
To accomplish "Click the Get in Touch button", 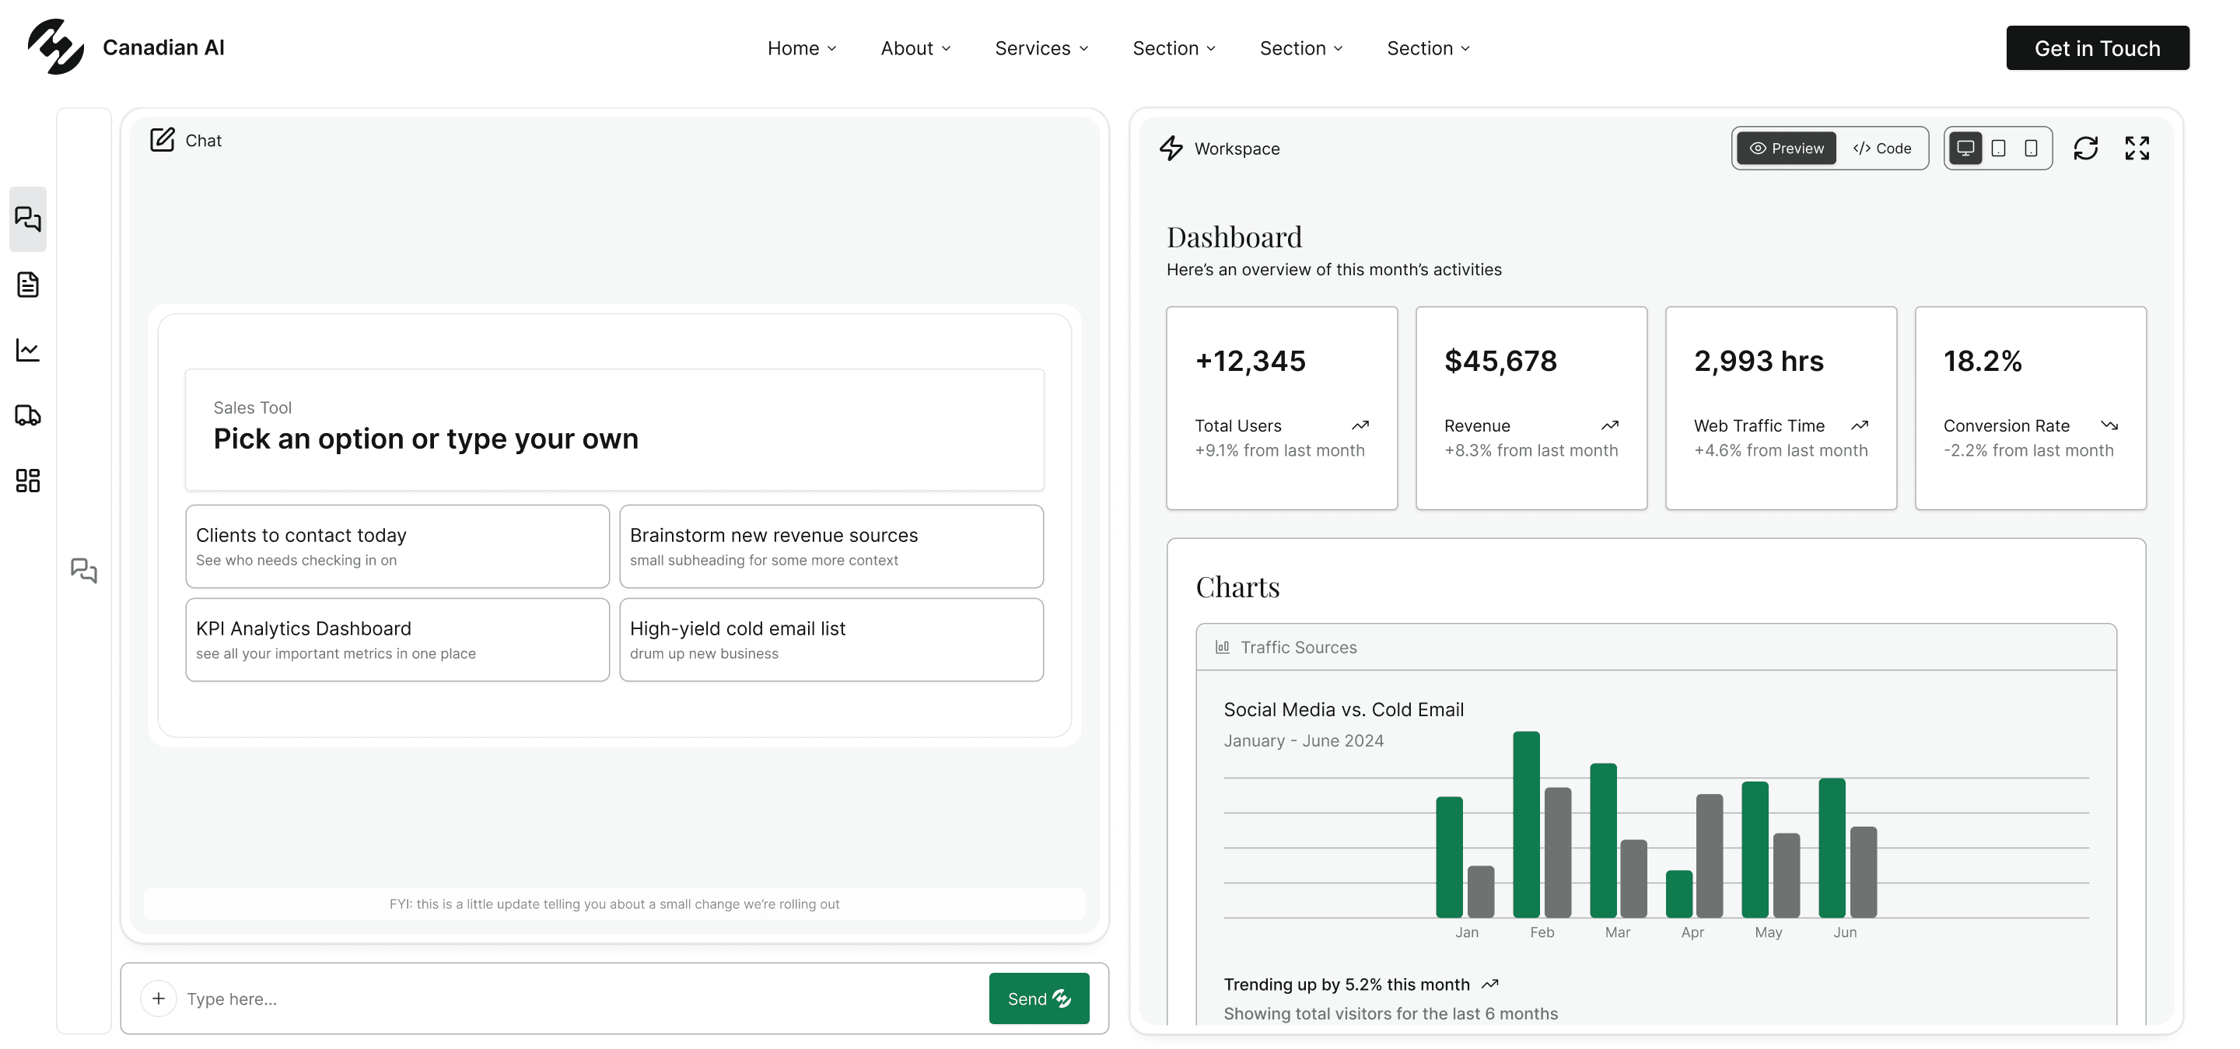I will click(x=2097, y=49).
